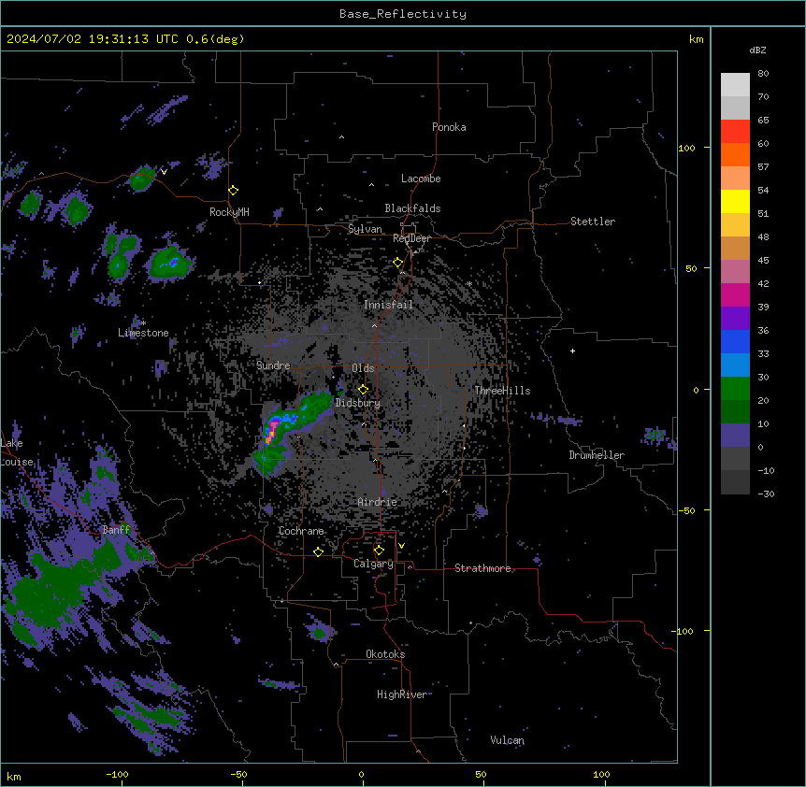Click the km unit label in the bottom-left corner
The height and width of the screenshot is (787, 806).
(14, 777)
